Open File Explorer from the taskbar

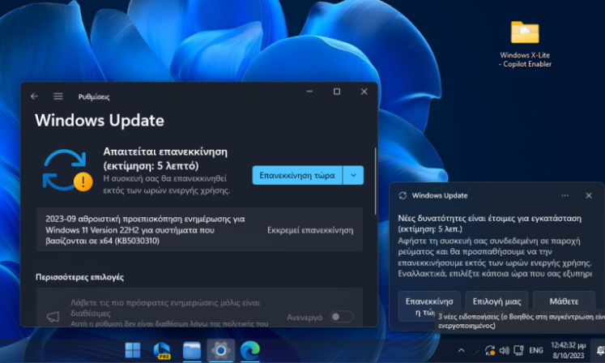click(x=192, y=350)
